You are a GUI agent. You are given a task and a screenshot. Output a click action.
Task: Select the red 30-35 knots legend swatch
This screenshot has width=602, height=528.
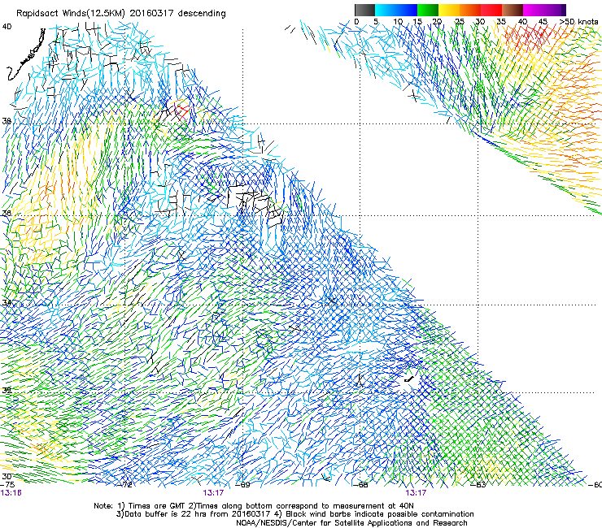pos(491,10)
